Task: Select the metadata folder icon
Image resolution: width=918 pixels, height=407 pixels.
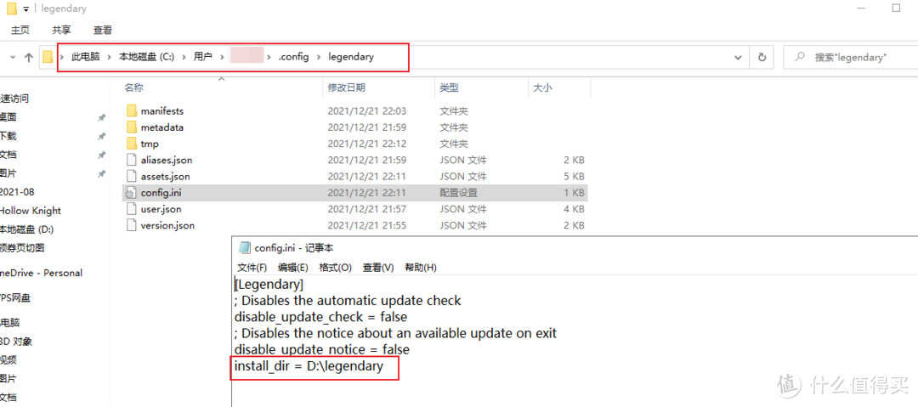Action: 131,127
